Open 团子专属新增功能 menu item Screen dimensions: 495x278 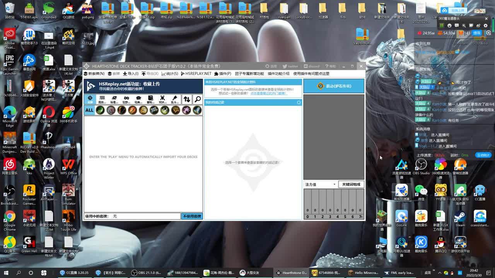(249, 74)
